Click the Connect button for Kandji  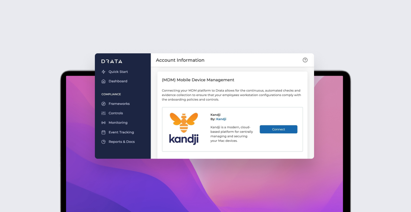[278, 129]
